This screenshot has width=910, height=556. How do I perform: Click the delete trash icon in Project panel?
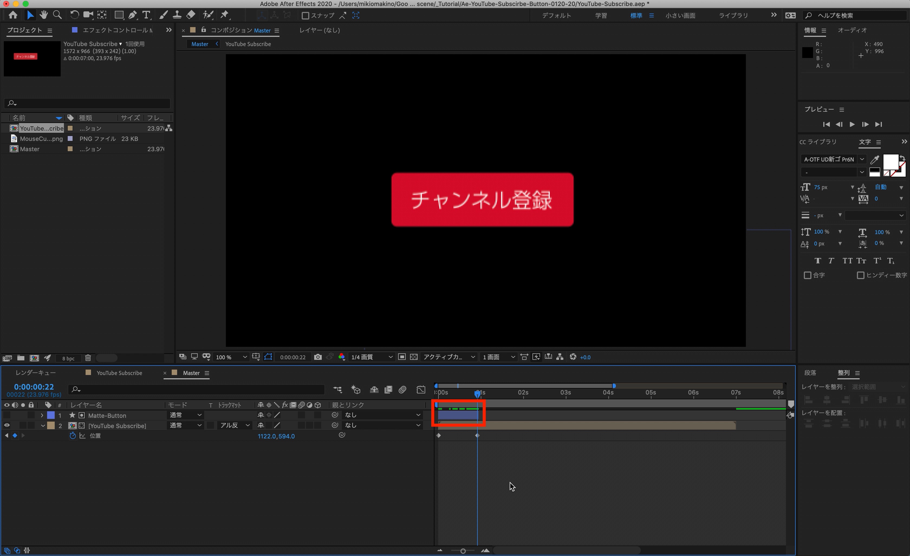tap(88, 358)
